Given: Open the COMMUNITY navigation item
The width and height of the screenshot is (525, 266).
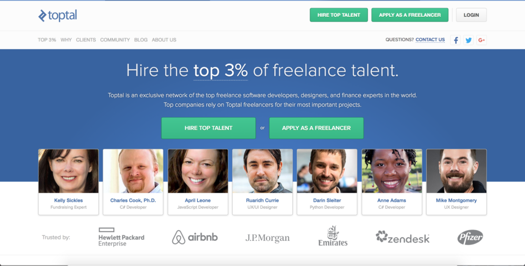Looking at the screenshot, I should coord(115,40).
